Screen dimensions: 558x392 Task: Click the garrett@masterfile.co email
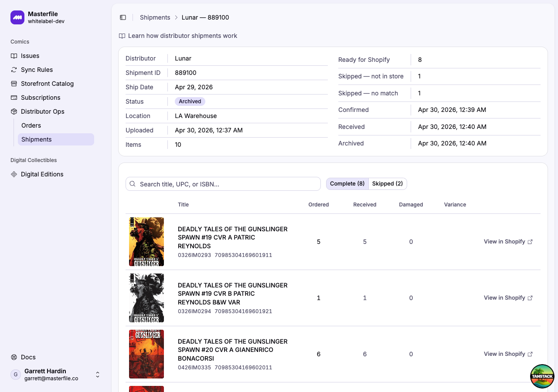pyautogui.click(x=51, y=378)
